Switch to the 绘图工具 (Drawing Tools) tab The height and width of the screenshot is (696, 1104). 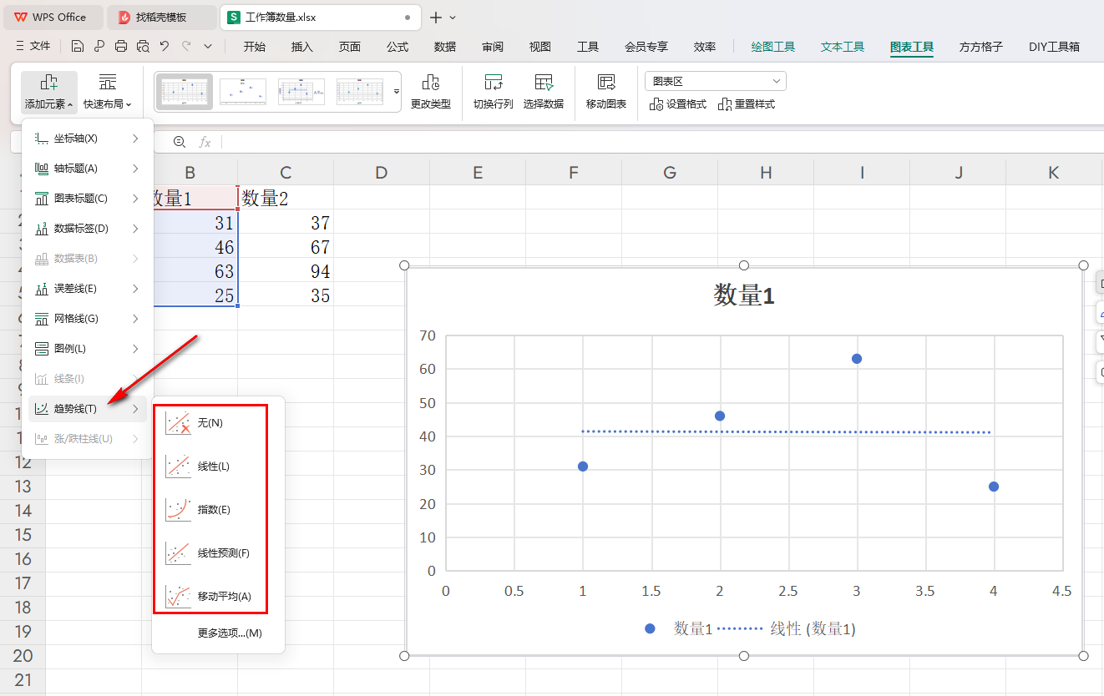point(773,47)
